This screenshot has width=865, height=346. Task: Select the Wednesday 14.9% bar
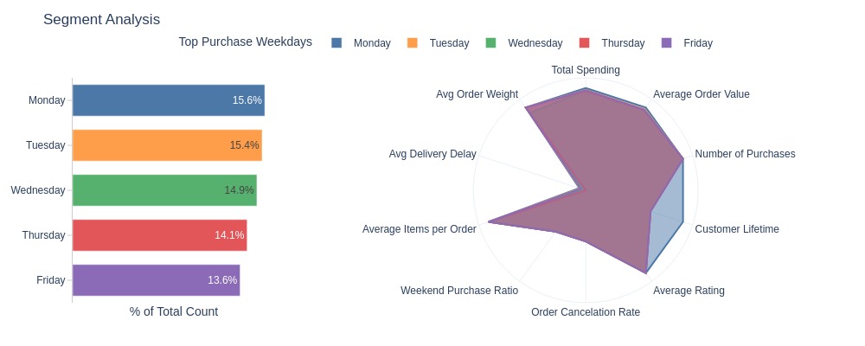pos(164,190)
